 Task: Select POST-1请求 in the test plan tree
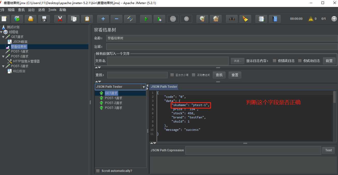(20, 51)
